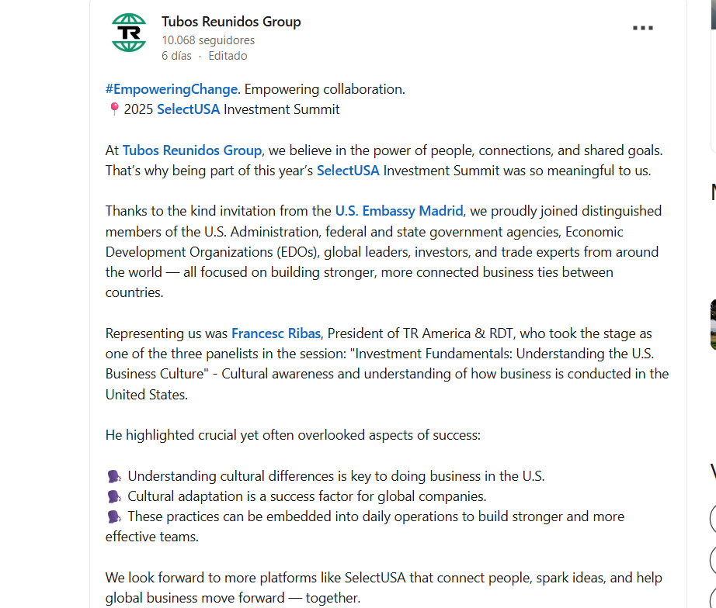Screen dimensions: 716x608
Task: Click the 'Editado' label next to timestamp
Action: pyautogui.click(x=228, y=56)
